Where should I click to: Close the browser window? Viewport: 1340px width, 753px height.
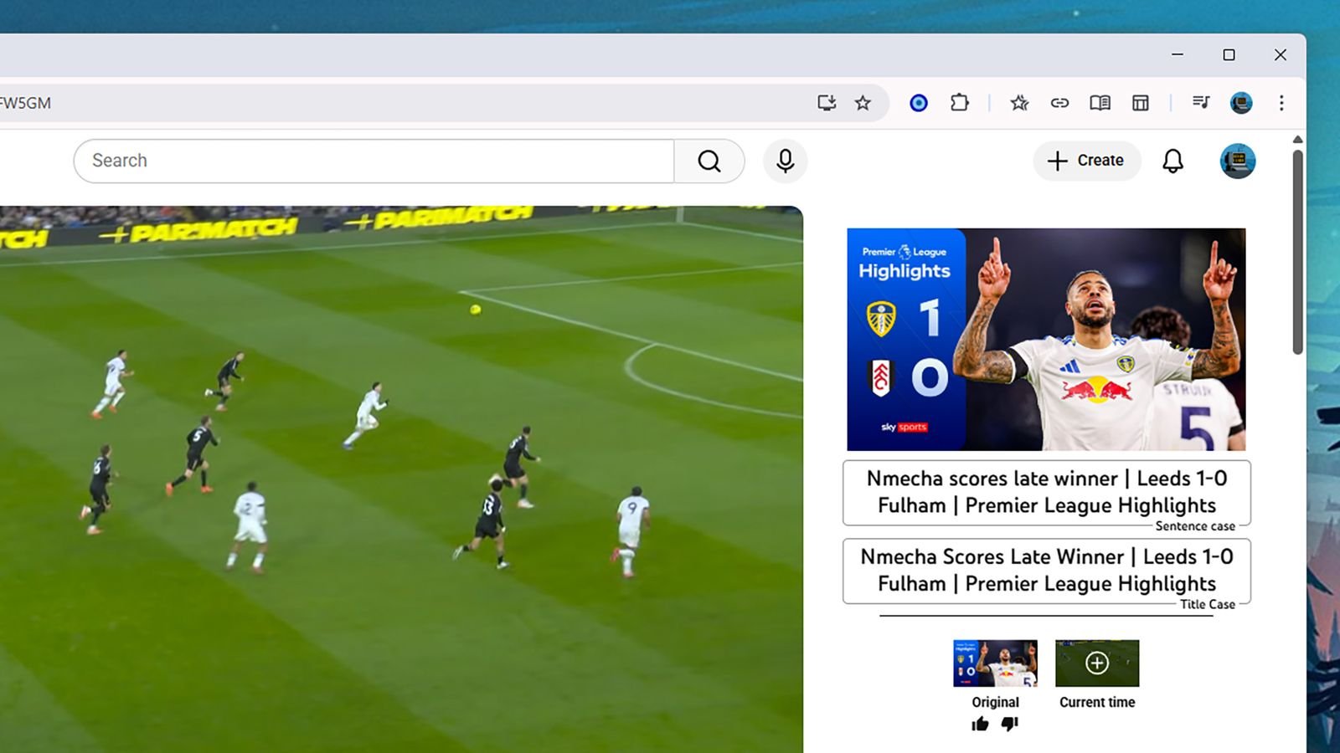1281,54
